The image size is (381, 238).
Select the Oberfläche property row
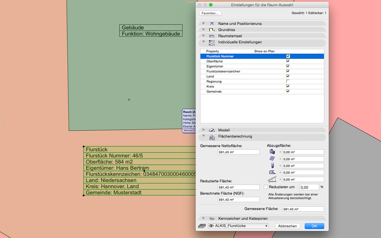tap(262, 61)
